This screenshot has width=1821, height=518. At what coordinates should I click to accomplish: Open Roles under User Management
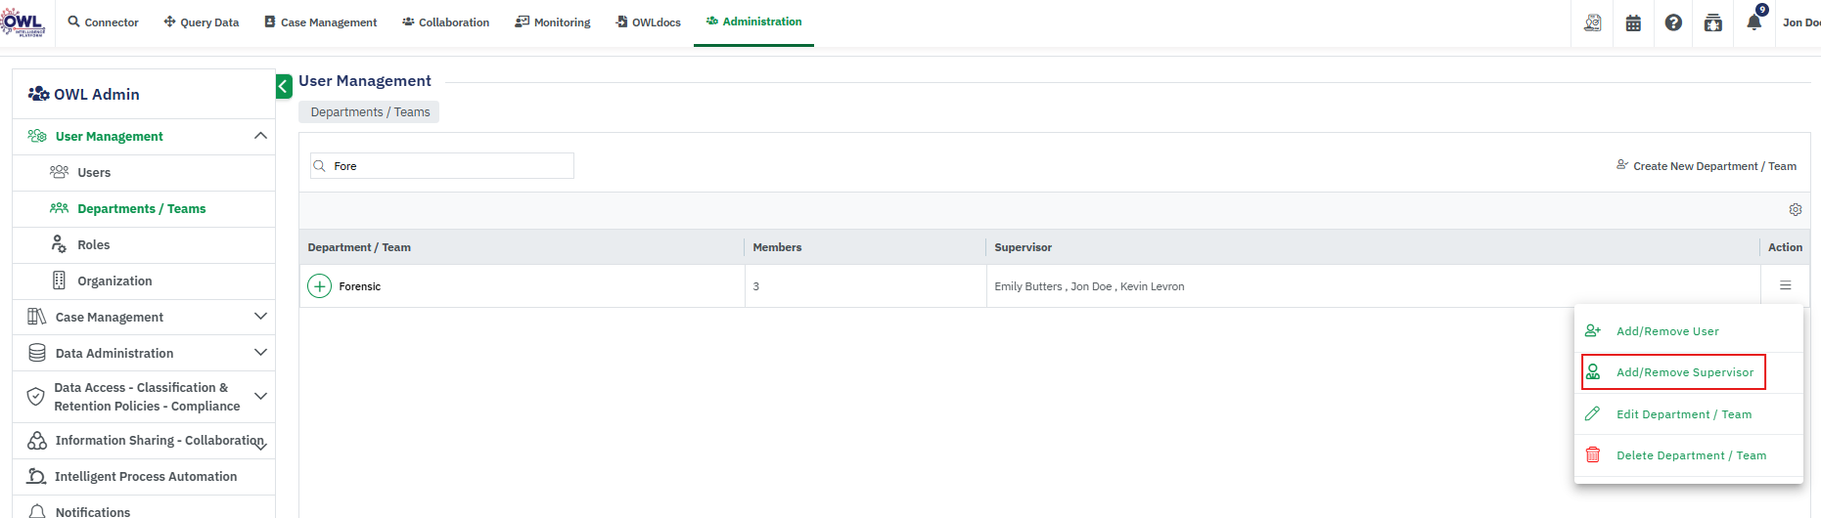point(94,245)
